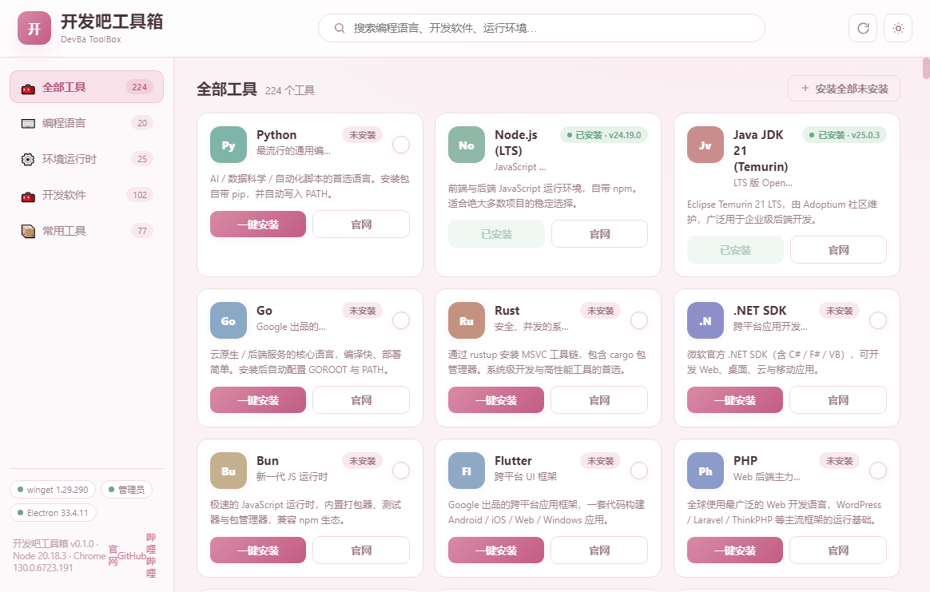Click the 已安装 button on Node.js card
Image resolution: width=930 pixels, height=592 pixels.
tap(496, 234)
